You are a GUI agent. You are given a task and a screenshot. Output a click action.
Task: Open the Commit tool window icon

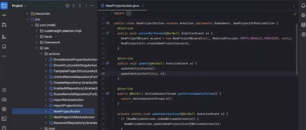coord(4,15)
